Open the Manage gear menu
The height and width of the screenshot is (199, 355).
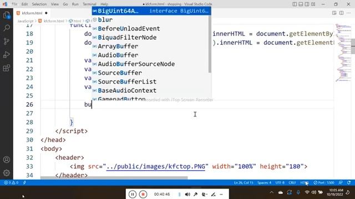[x=7, y=173]
